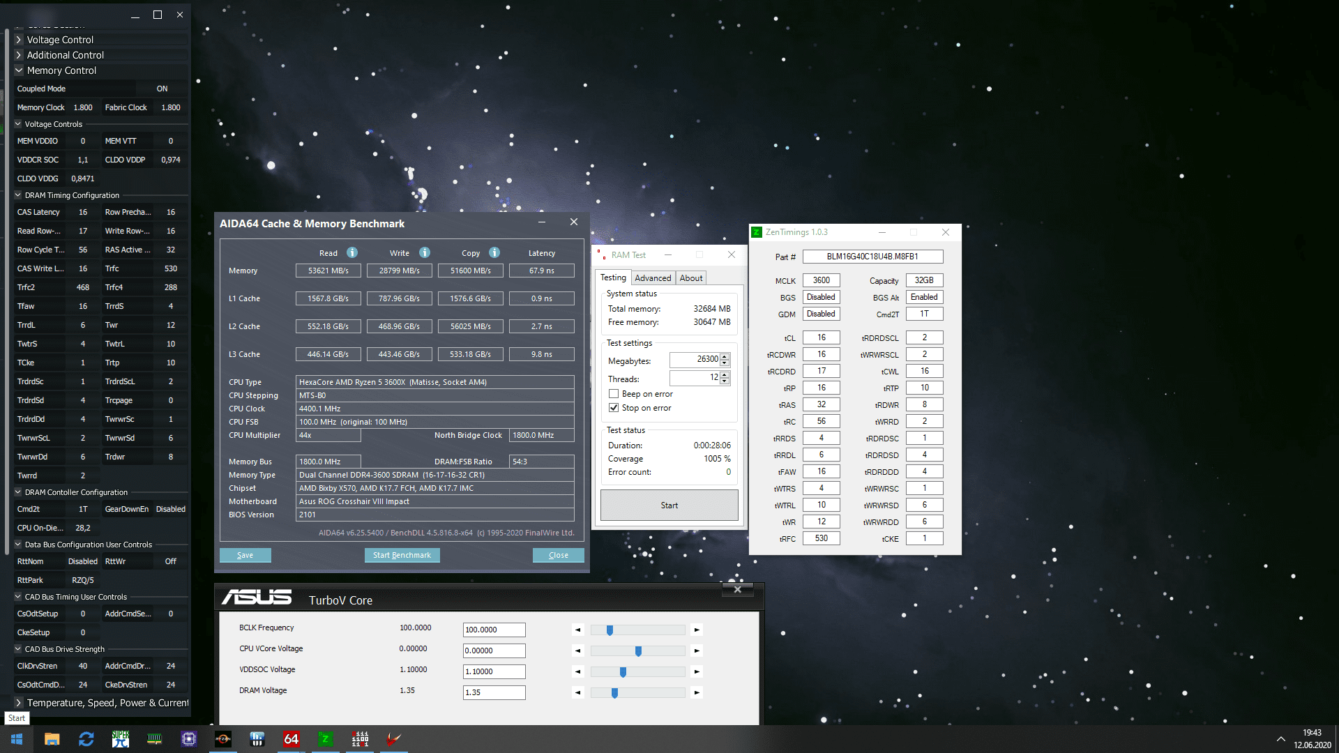Open the RAM stick taskbar app icon
Screen dimensions: 1339x753
155,739
